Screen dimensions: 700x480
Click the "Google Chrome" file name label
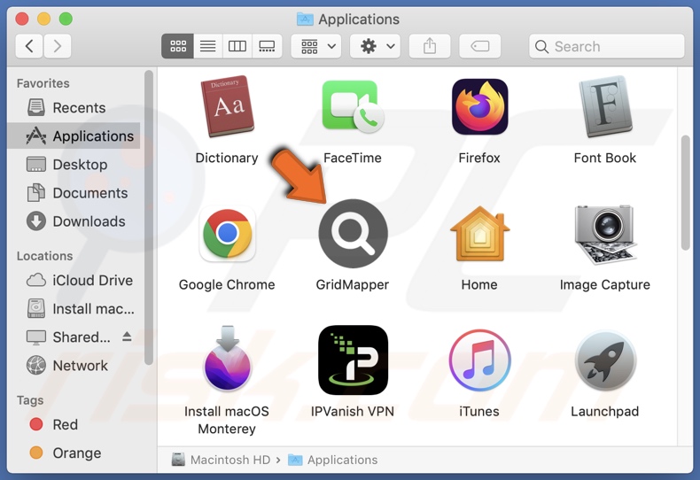[x=227, y=284]
